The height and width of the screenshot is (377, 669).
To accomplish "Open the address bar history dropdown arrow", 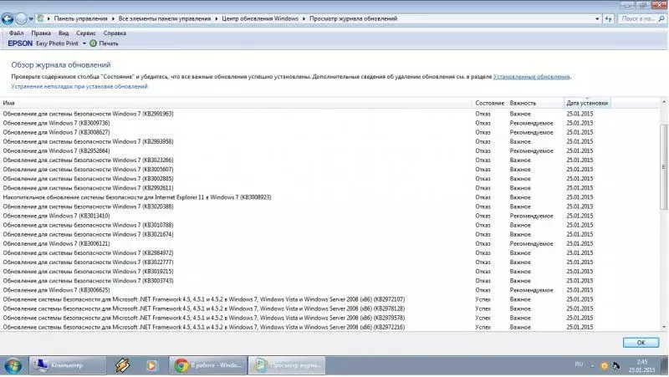I will click(597, 18).
